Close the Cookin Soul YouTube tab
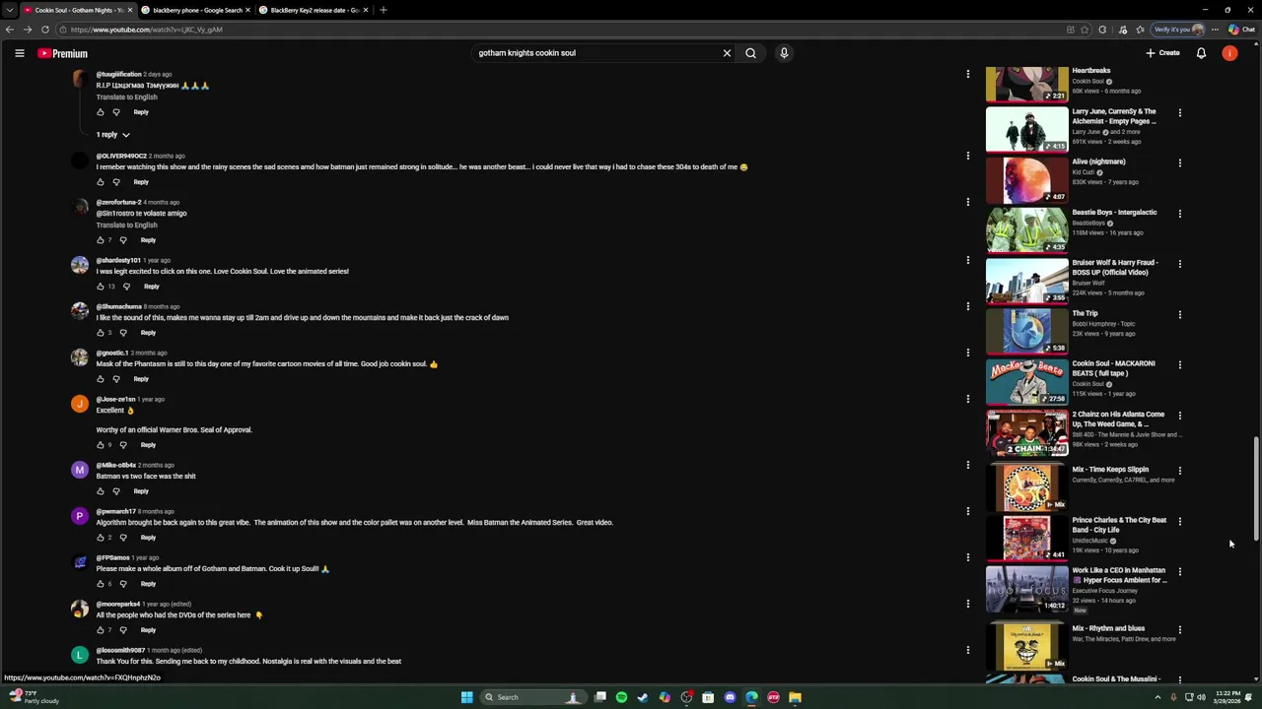Screen dimensions: 1262x709 (x=129, y=10)
